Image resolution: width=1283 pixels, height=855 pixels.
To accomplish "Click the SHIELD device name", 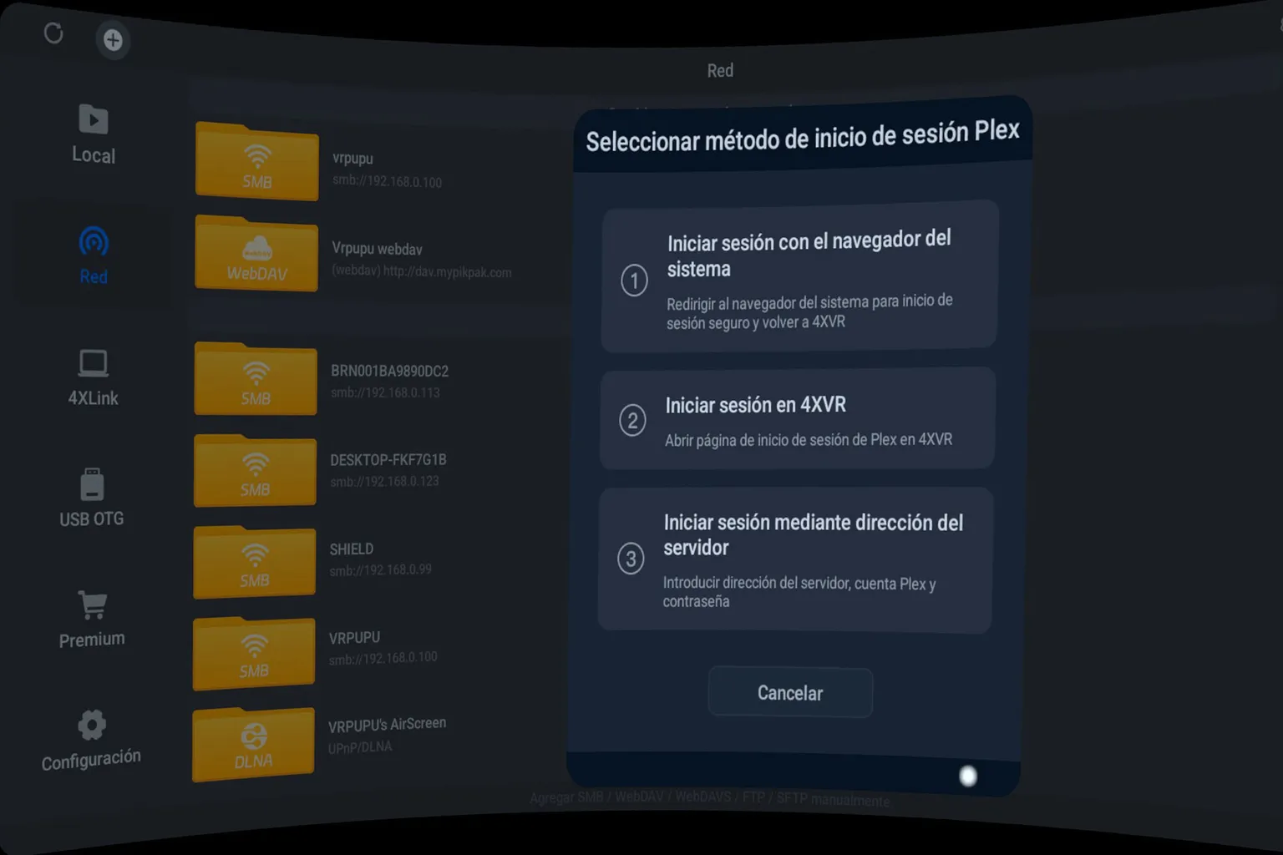I will click(x=351, y=549).
